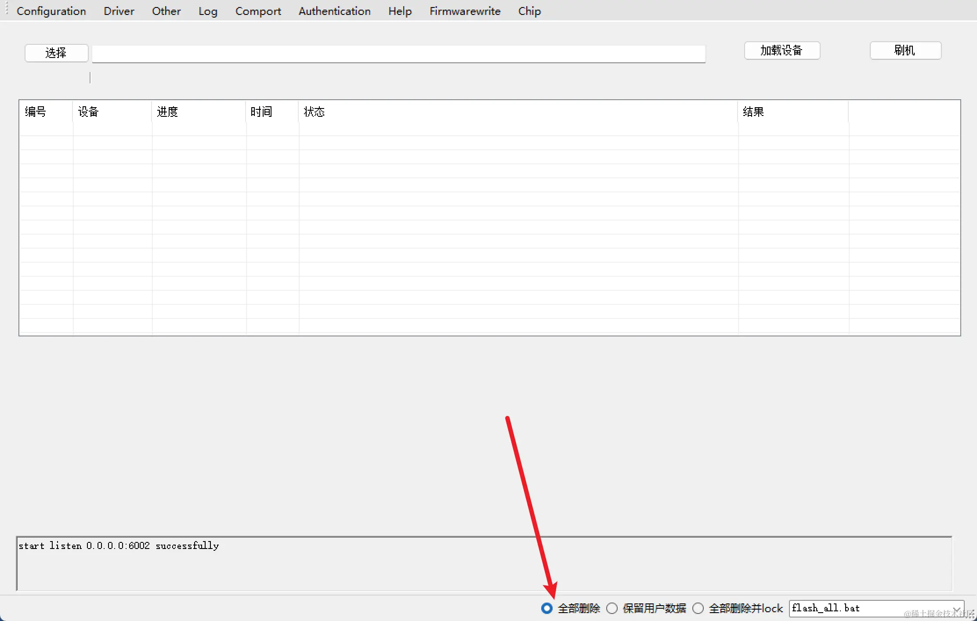
Task: Click the 状态 column header
Action: [x=314, y=112]
